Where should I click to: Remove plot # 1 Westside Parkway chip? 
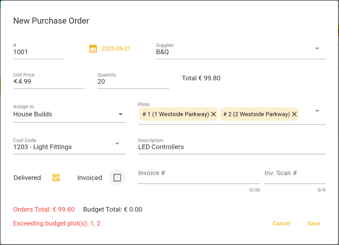click(213, 114)
